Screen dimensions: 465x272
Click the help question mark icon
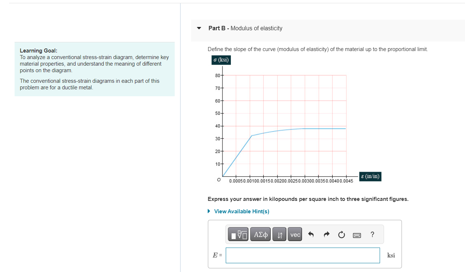[x=372, y=235]
